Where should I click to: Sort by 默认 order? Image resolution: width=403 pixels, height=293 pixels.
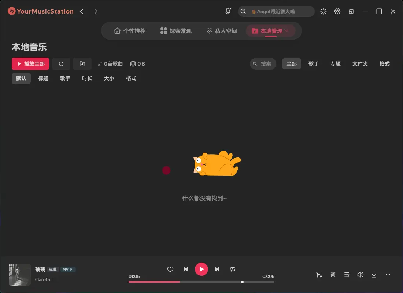point(21,78)
